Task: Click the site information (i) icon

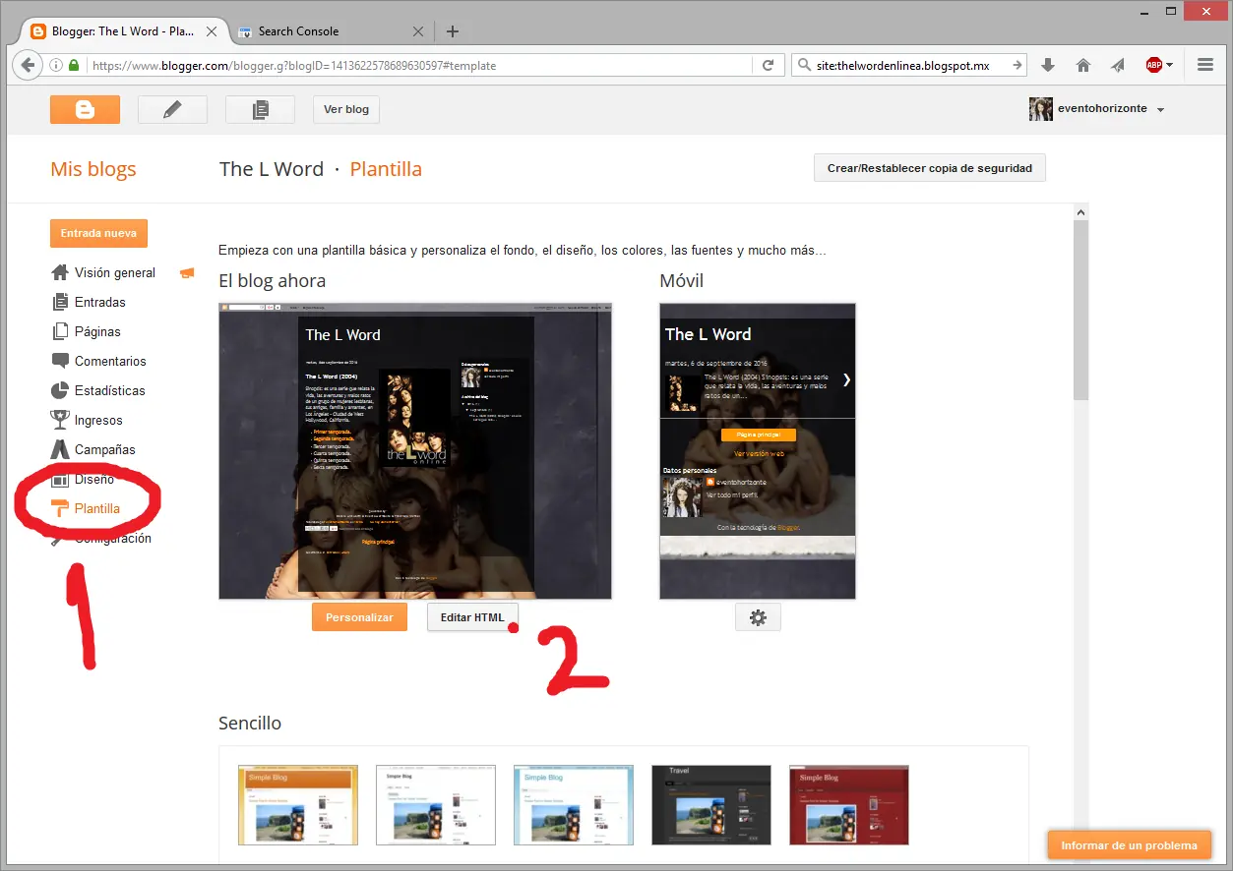Action: point(55,66)
